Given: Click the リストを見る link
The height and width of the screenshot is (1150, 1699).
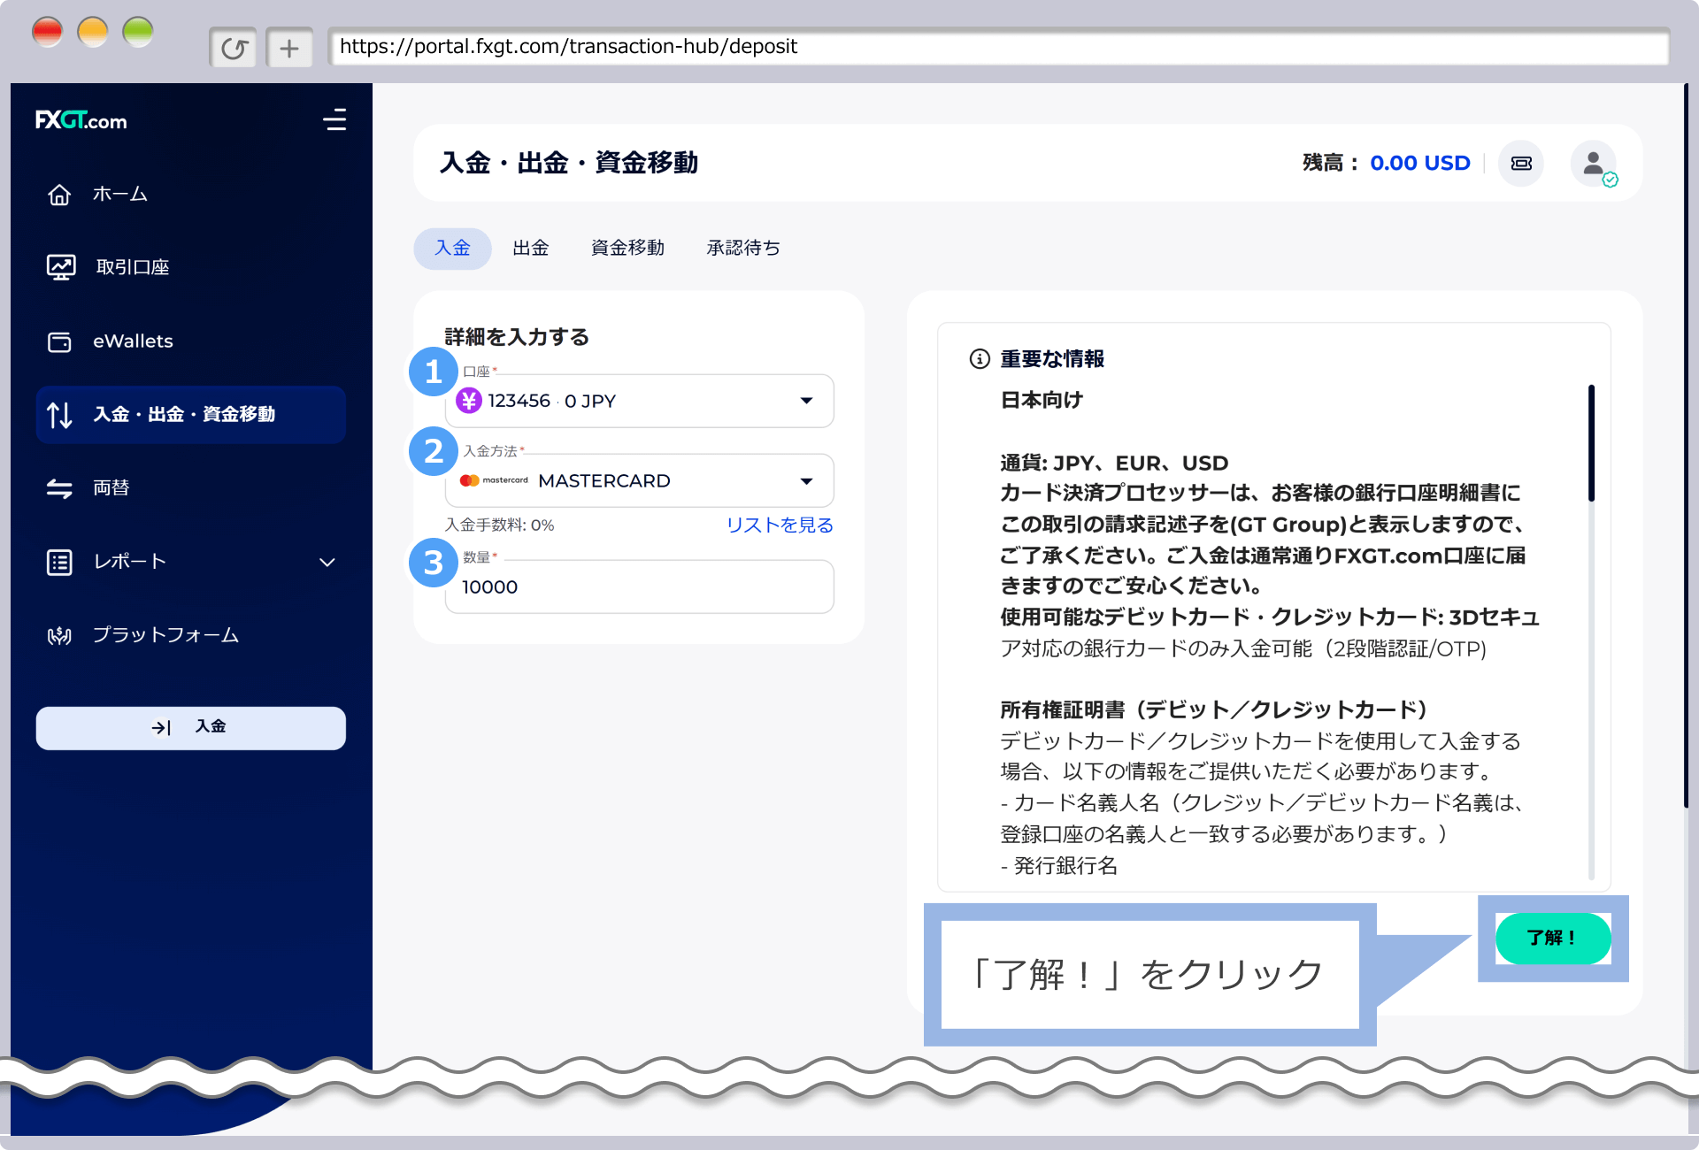Looking at the screenshot, I should coord(779,525).
